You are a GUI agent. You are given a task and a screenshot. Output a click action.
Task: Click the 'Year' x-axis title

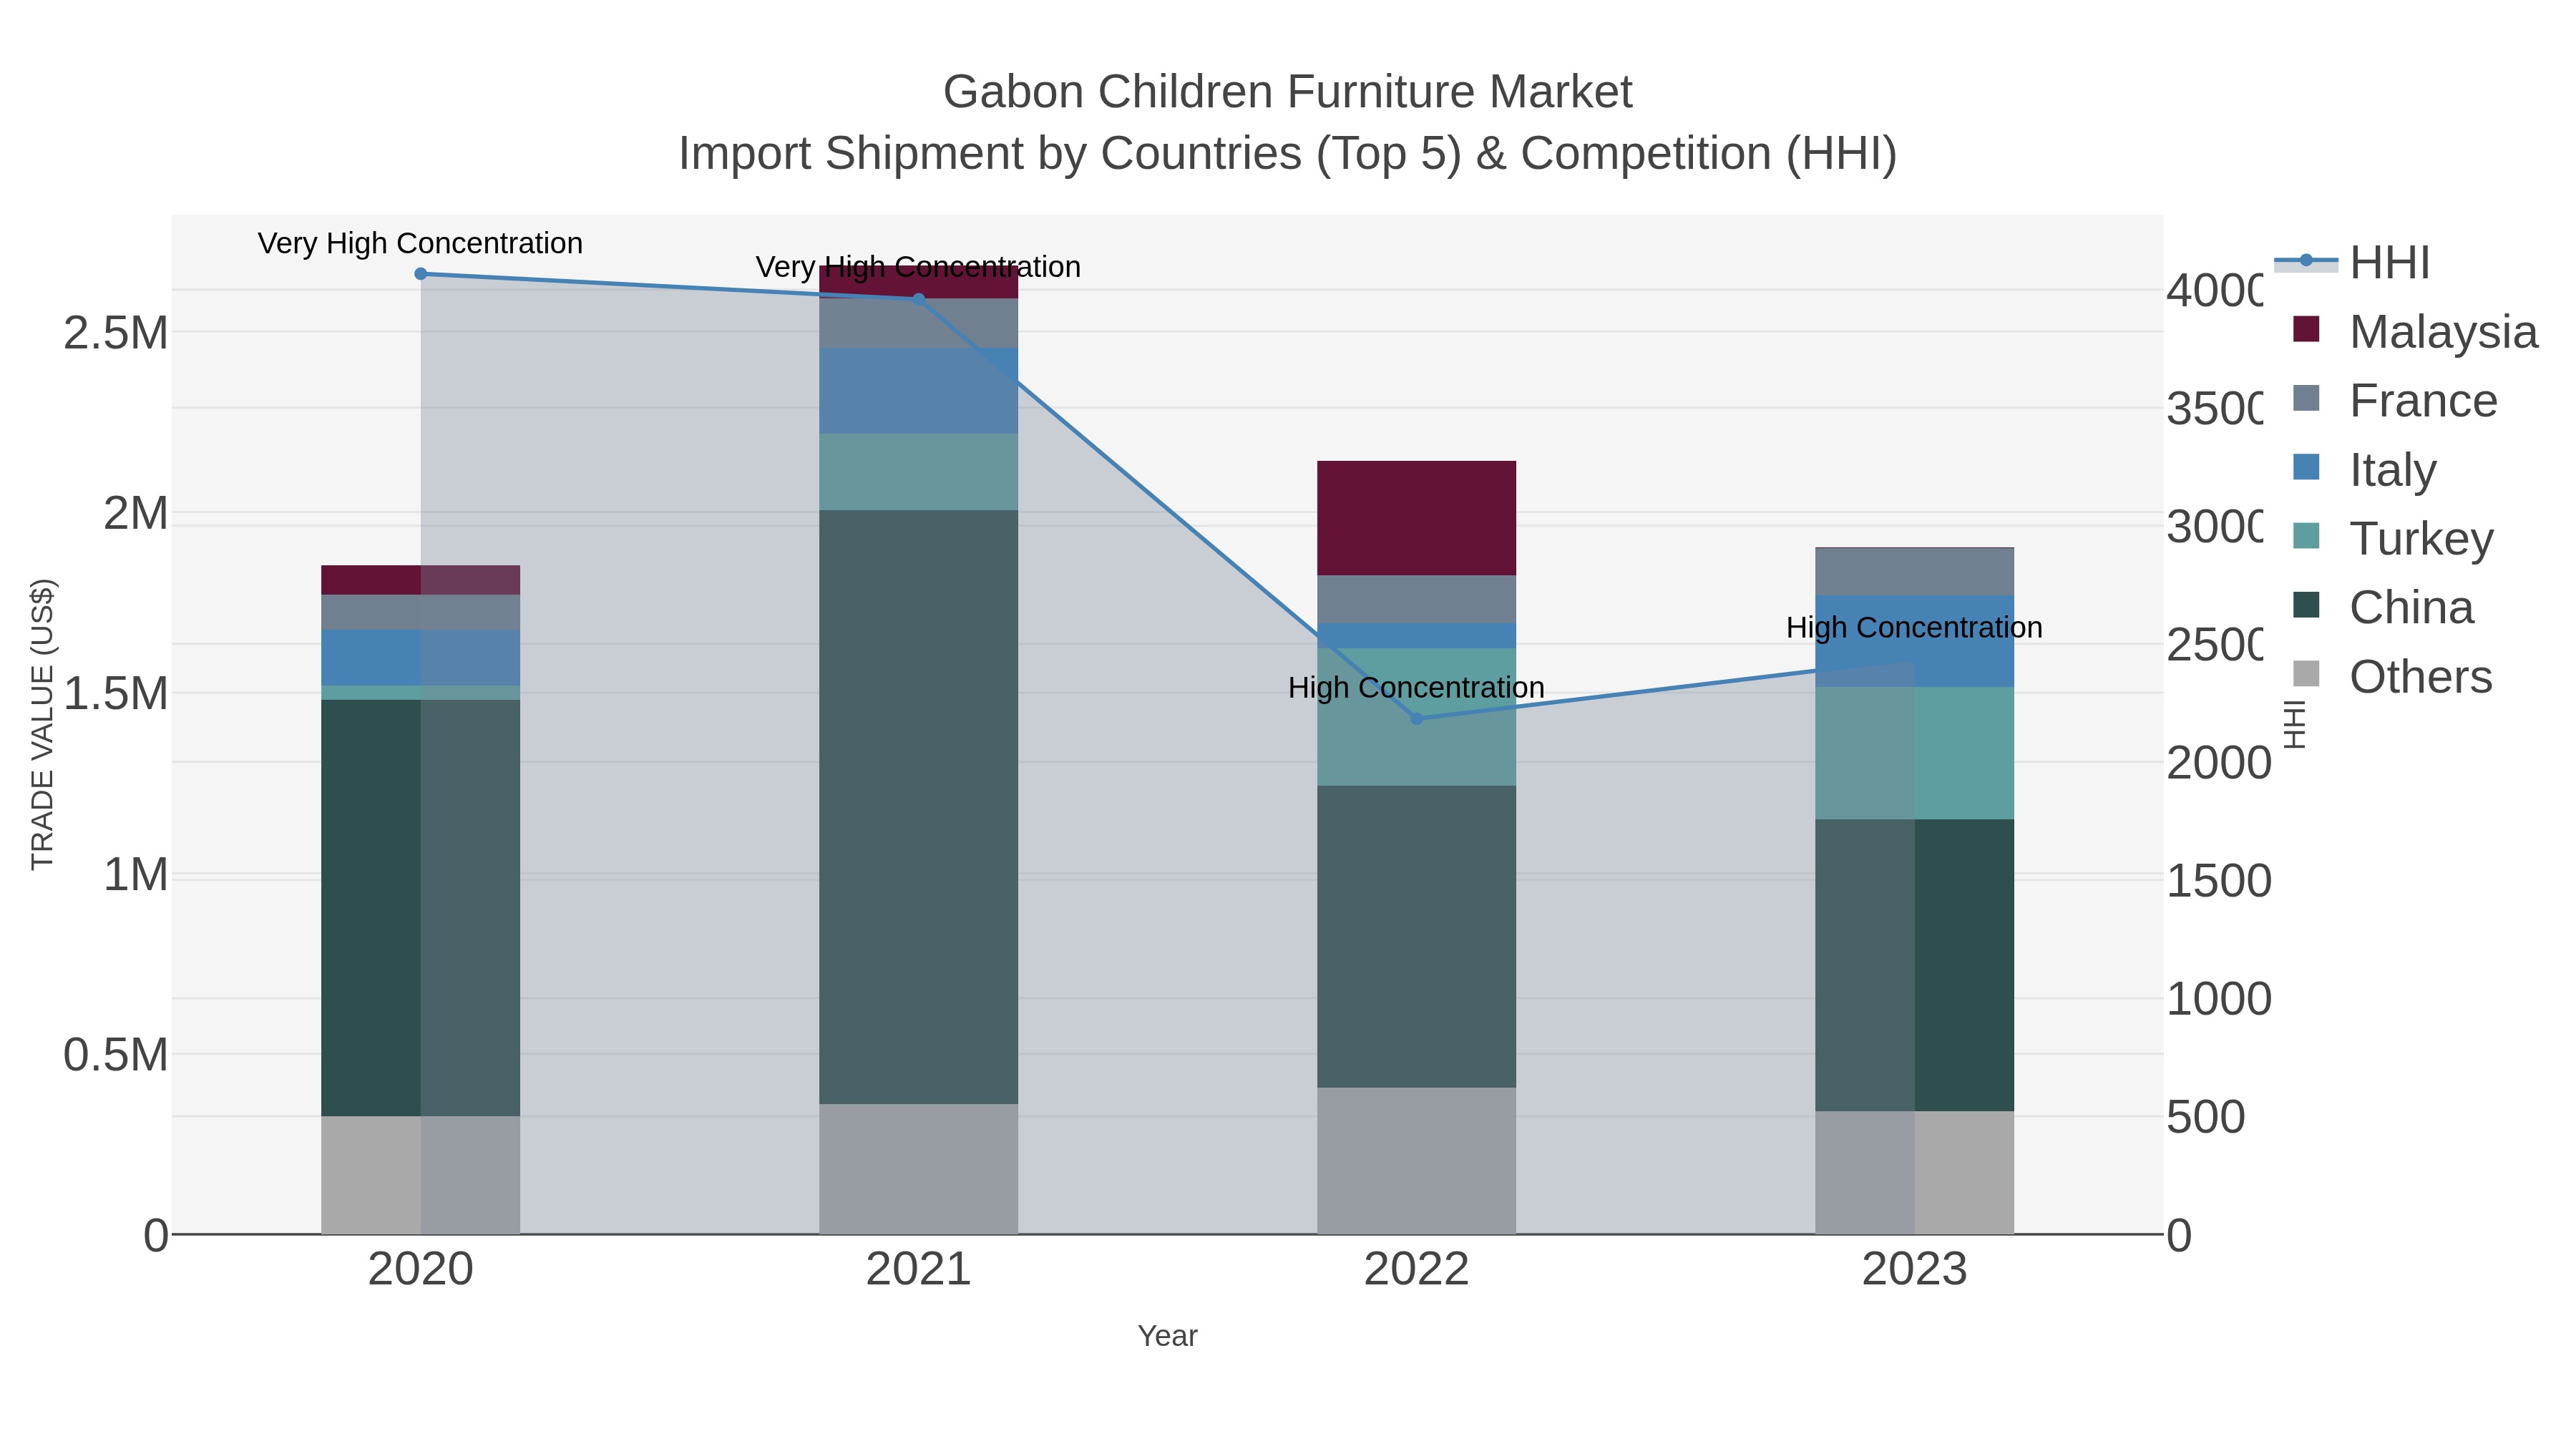pyautogui.click(x=1167, y=1336)
